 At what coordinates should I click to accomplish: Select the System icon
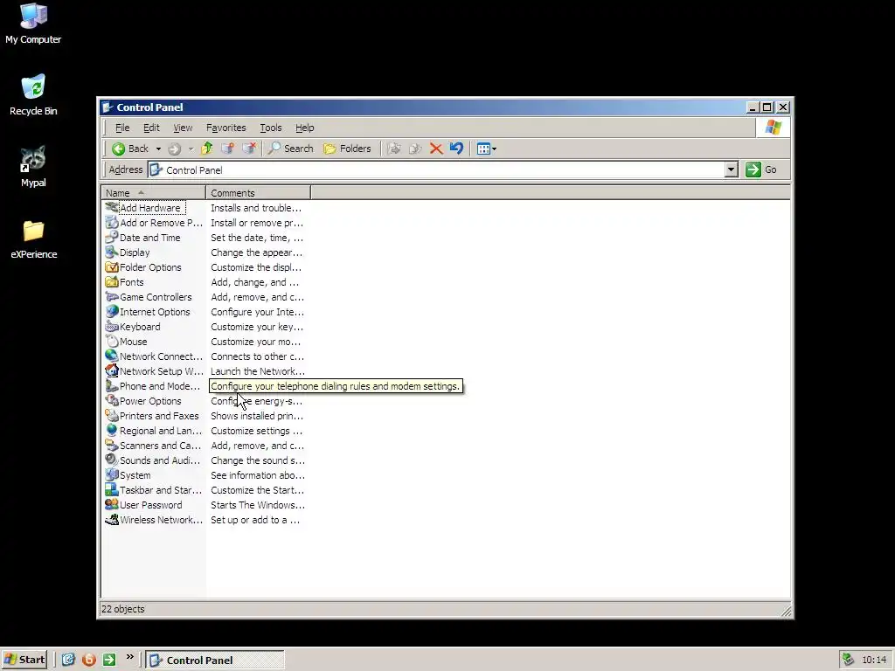click(112, 474)
